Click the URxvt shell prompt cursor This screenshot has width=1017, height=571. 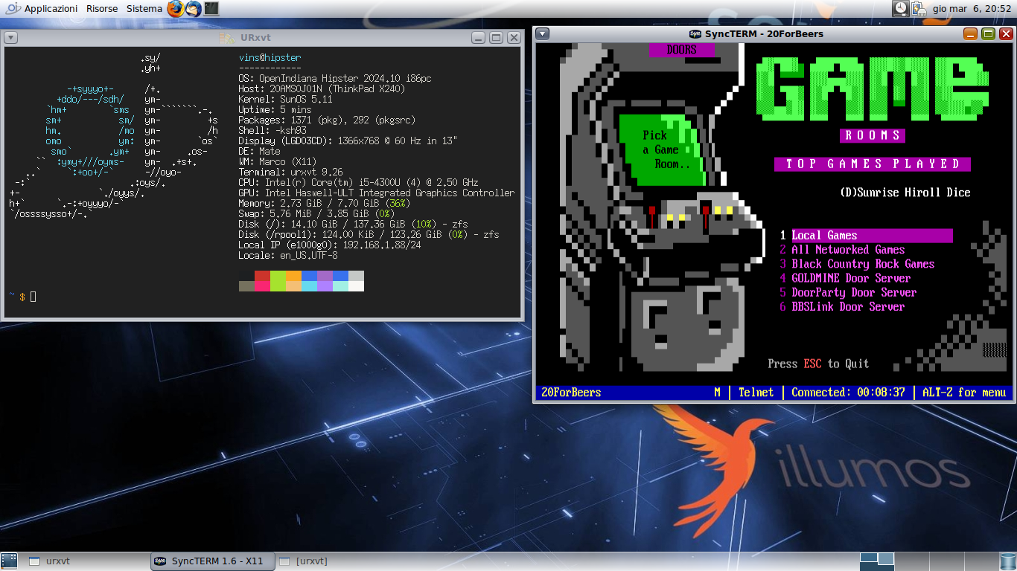[x=33, y=297]
